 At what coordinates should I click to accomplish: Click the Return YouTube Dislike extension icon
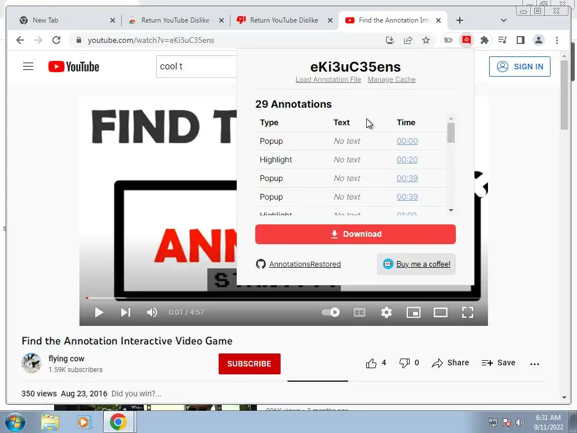tap(448, 40)
